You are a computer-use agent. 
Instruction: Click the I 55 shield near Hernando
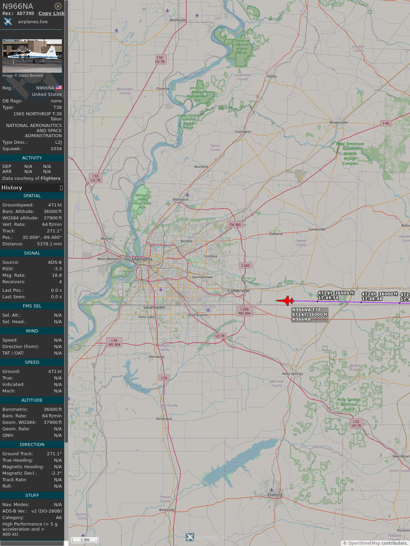click(164, 378)
